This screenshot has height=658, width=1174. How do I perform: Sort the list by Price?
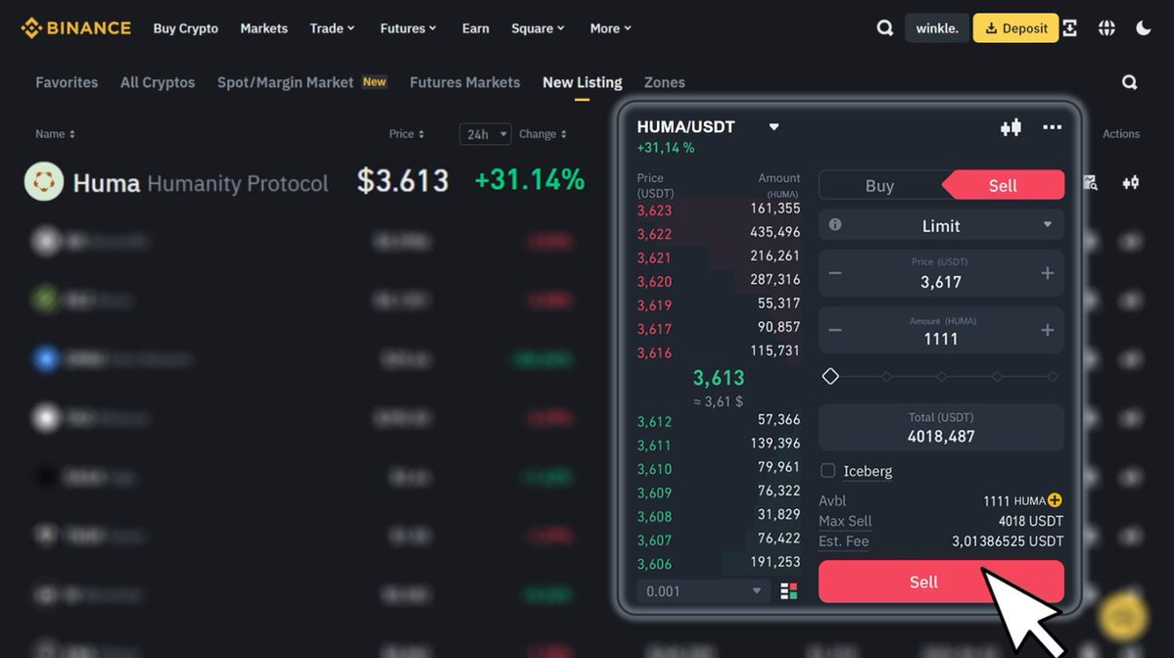click(x=405, y=134)
